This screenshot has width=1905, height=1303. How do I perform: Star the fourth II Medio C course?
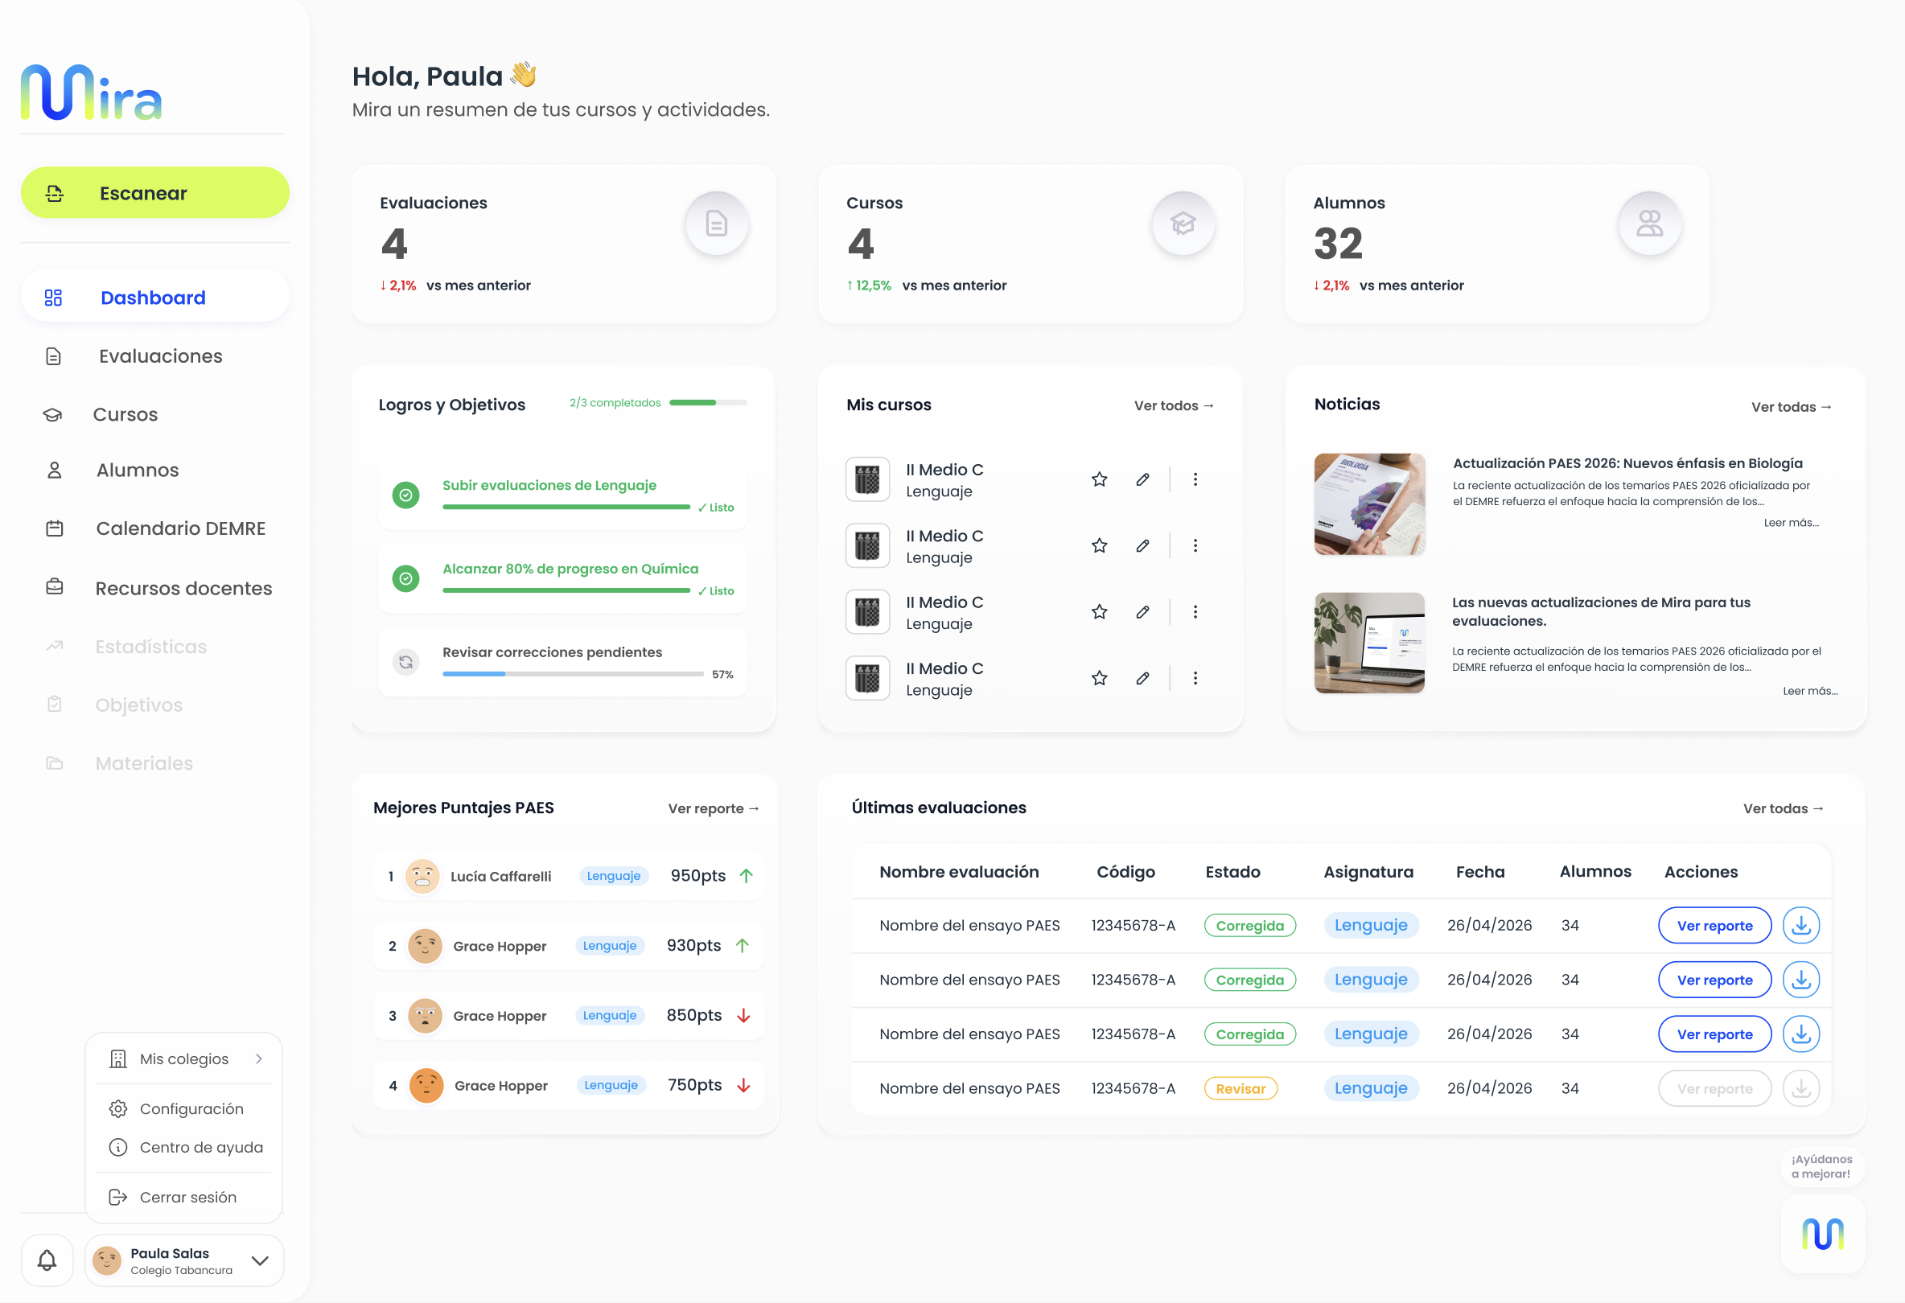1099,679
